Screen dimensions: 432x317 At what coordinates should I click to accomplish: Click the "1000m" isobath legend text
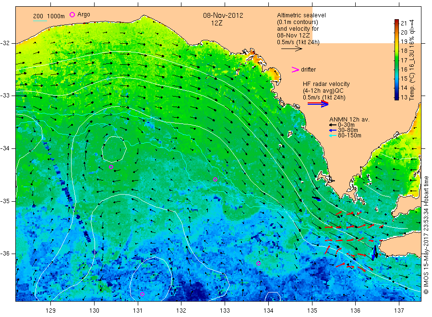click(x=56, y=16)
